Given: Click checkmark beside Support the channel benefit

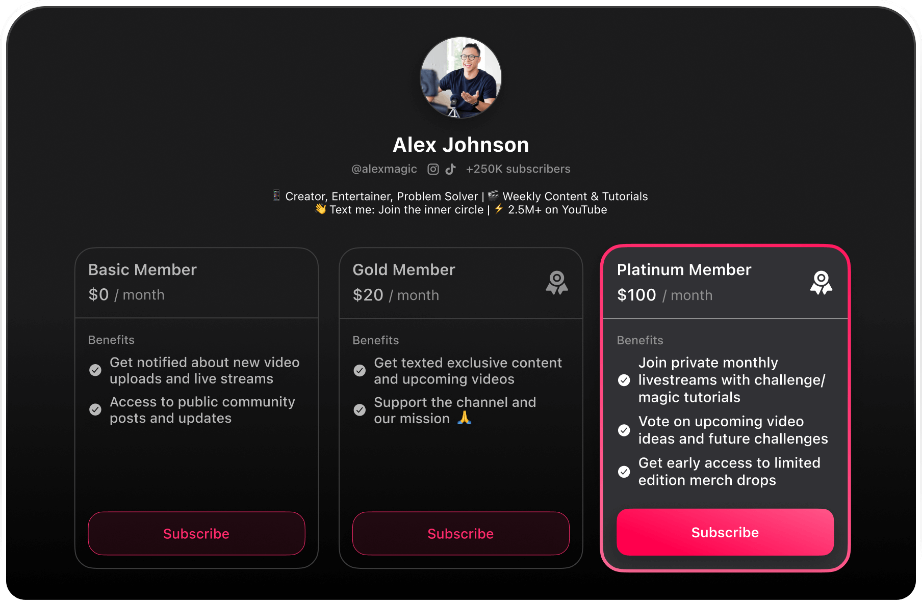Looking at the screenshot, I should [x=360, y=410].
